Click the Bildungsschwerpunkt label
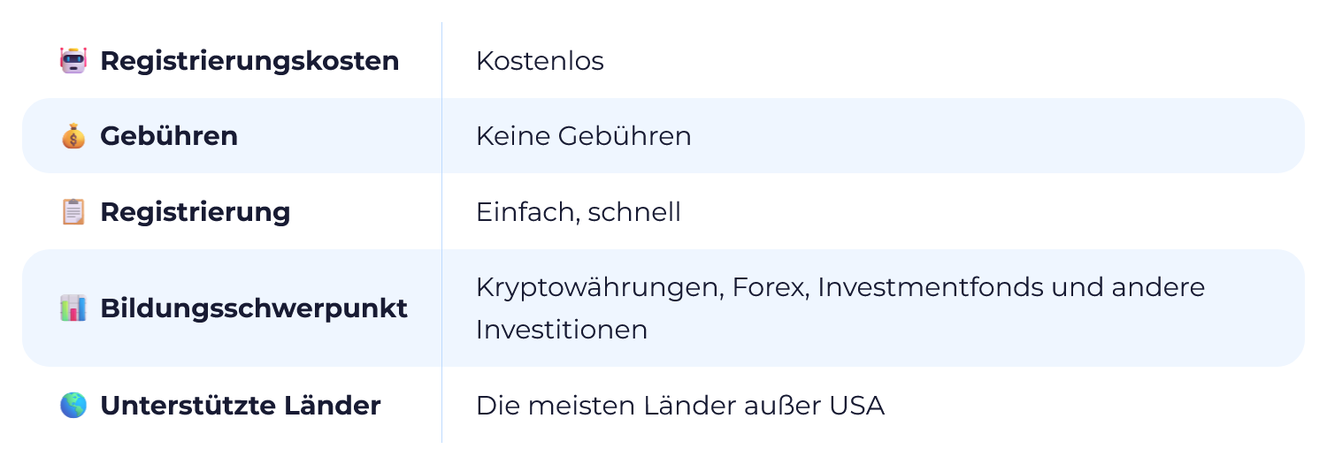The image size is (1327, 464). click(x=254, y=309)
